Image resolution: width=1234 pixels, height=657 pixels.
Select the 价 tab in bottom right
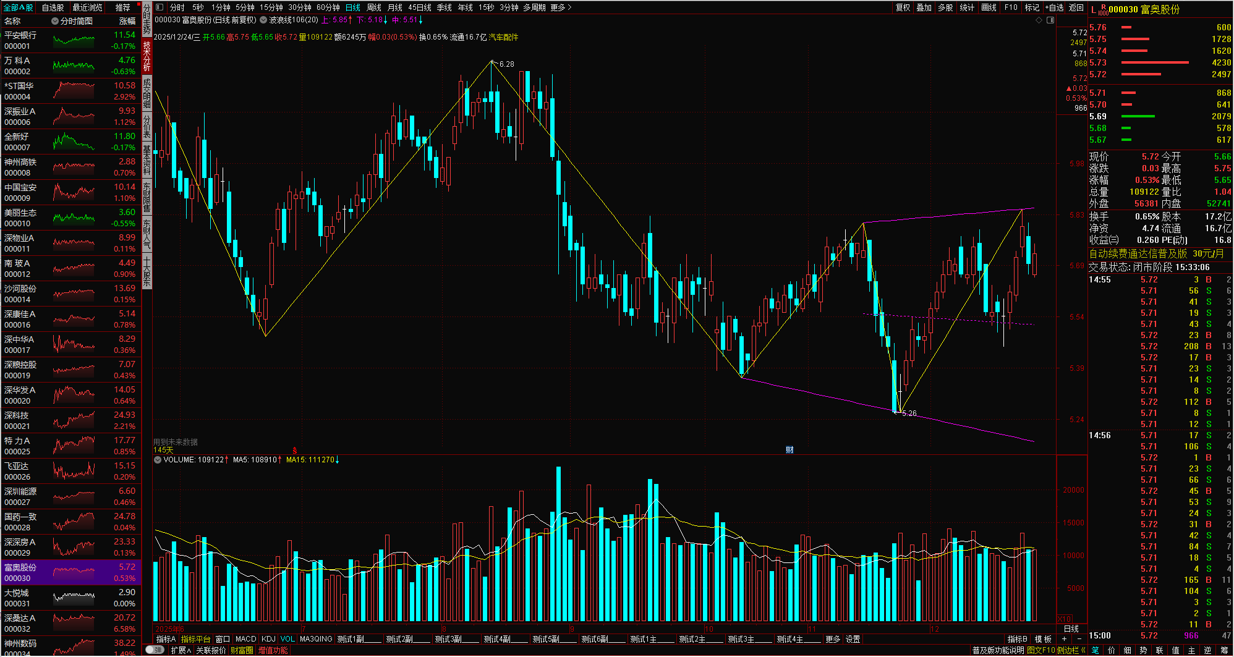1112,650
